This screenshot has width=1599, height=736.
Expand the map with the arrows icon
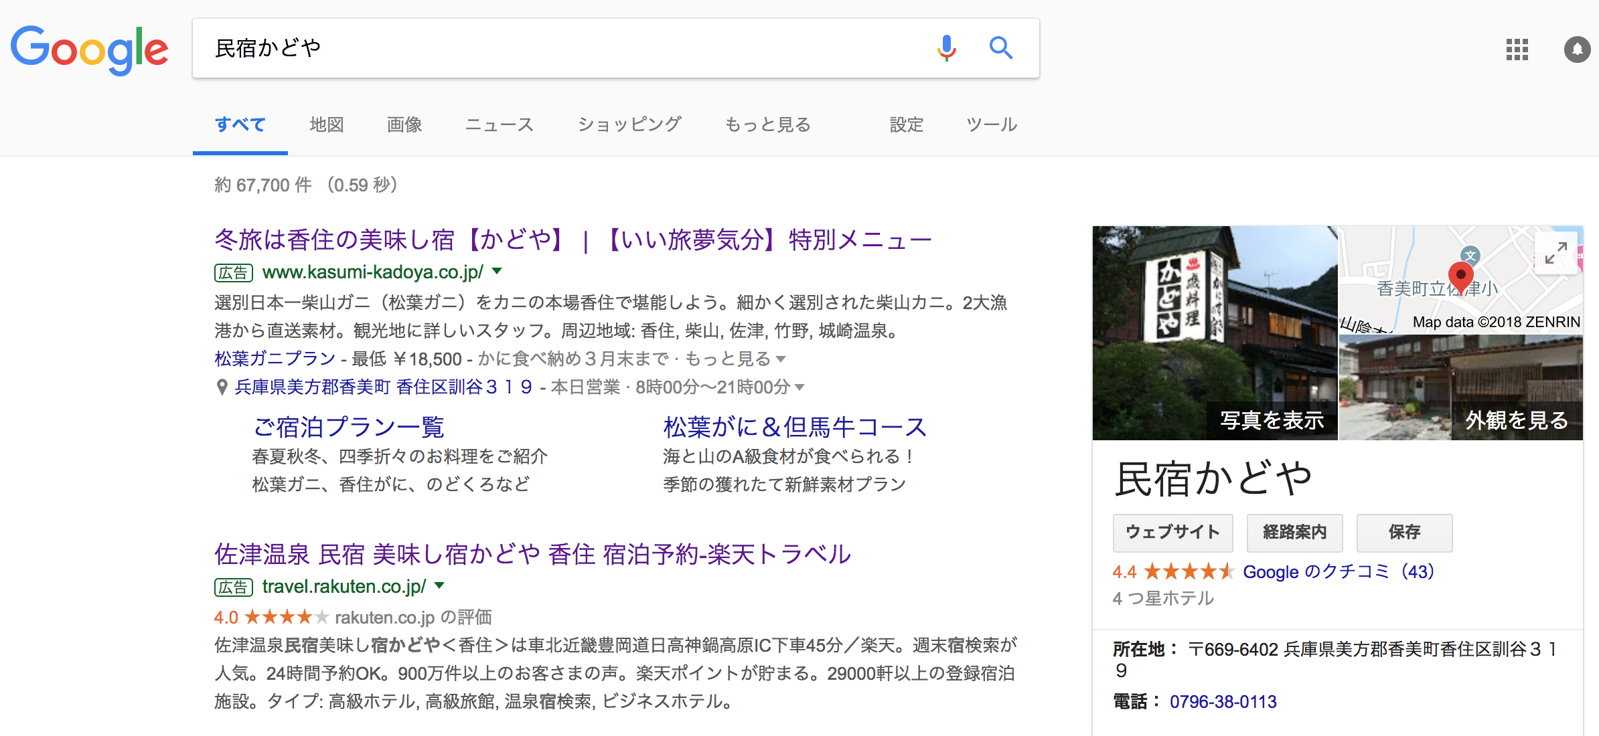tap(1555, 253)
